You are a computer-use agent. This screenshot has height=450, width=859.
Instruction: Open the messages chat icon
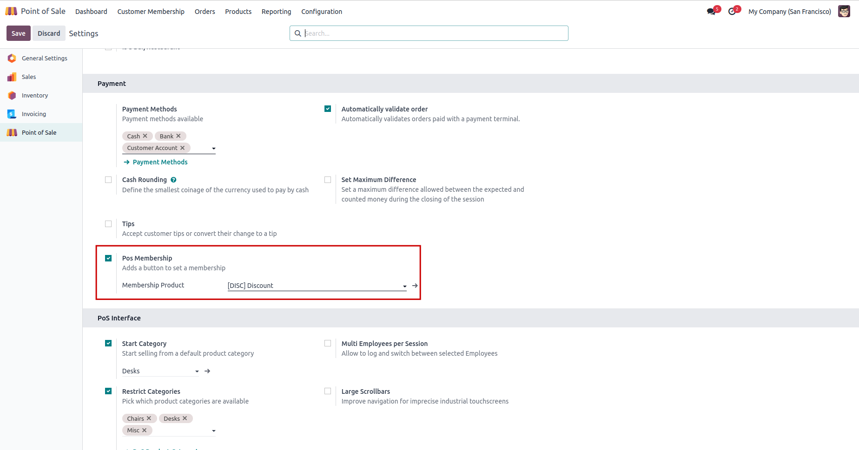(711, 12)
